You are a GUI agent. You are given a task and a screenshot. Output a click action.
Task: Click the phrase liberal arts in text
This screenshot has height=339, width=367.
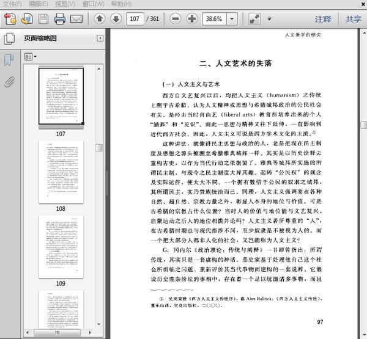(239, 115)
